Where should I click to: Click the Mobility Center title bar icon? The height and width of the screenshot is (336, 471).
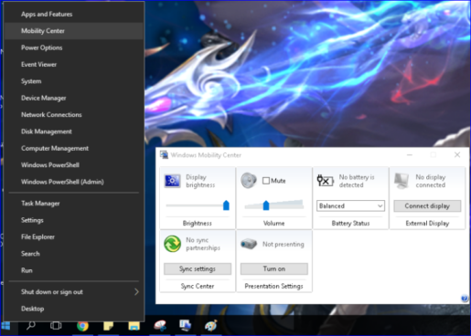pos(165,154)
